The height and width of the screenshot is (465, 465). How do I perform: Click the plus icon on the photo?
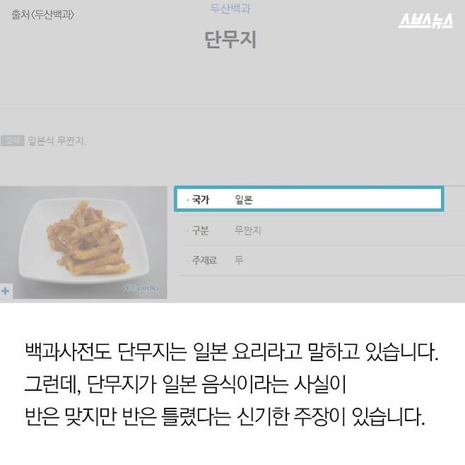(x=6, y=291)
